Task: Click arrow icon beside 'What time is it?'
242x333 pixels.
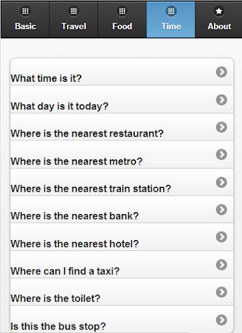Action: click(x=221, y=72)
